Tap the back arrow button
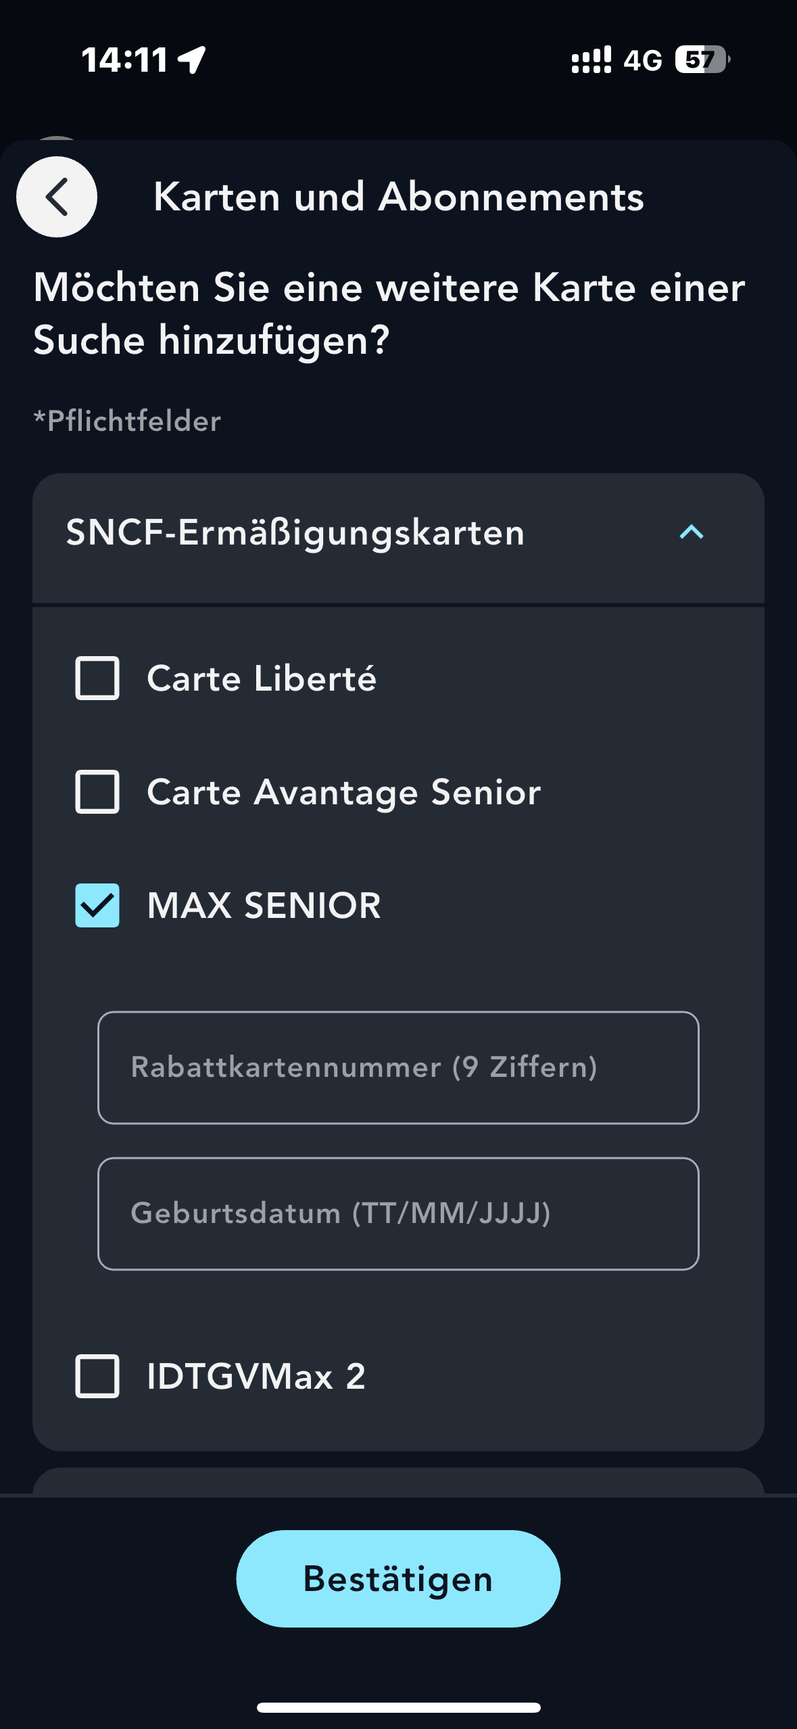The width and height of the screenshot is (797, 1729). coord(57,197)
